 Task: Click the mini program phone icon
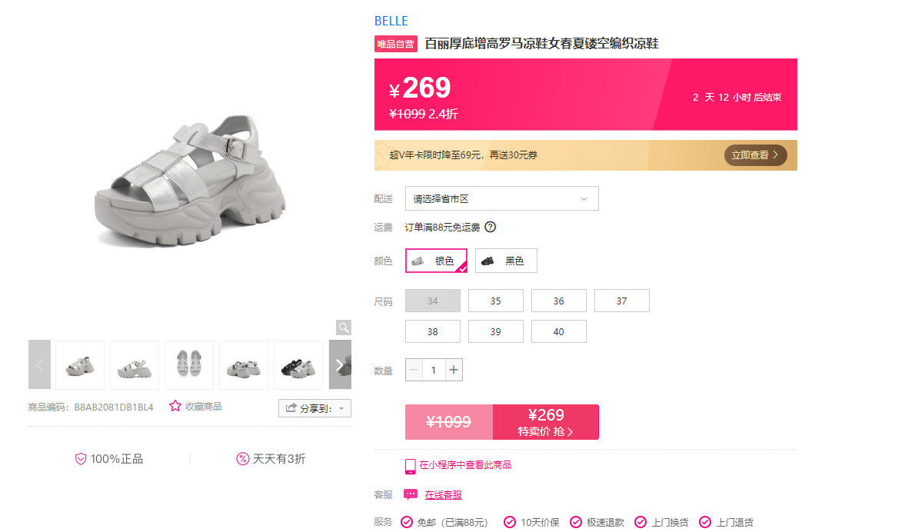click(x=411, y=466)
